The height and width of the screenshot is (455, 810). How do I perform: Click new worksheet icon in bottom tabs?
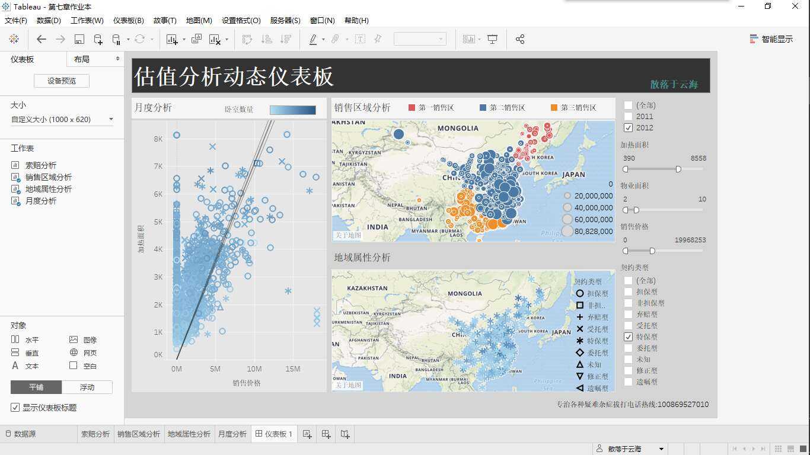pos(307,434)
